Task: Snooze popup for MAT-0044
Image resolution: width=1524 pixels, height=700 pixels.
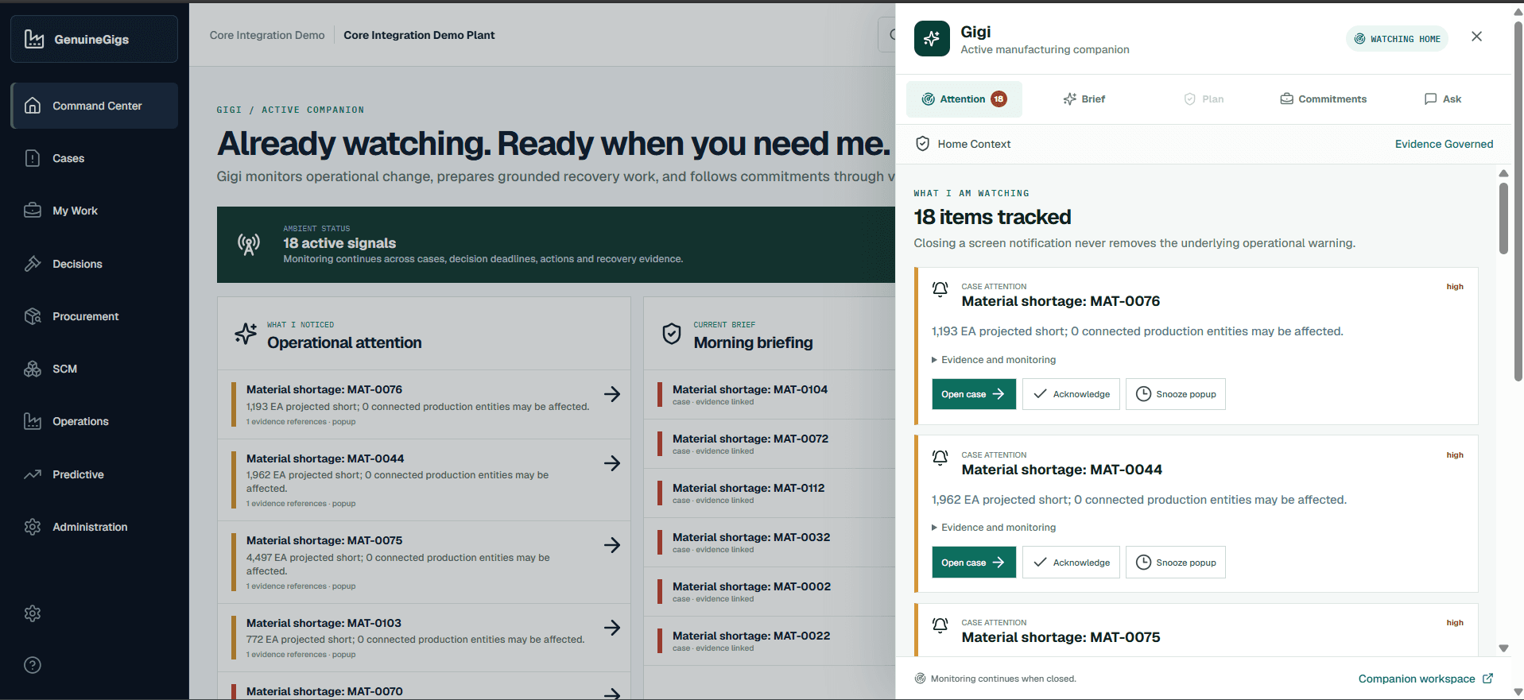Action: coord(1176,563)
